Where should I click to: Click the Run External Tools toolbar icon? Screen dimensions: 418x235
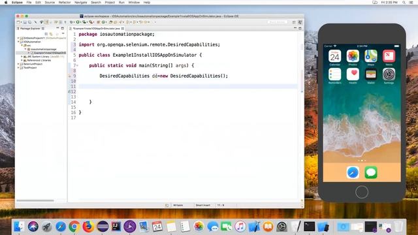pyautogui.click(x=91, y=22)
